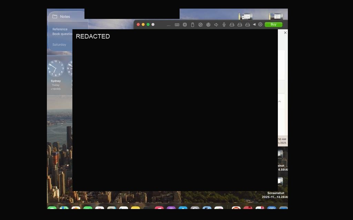353x220 pixels.
Task: Click the microphone icon
Action: tap(224, 25)
